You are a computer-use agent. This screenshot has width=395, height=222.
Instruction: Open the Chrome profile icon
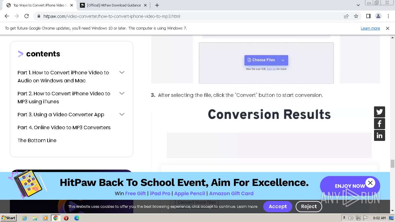378,16
